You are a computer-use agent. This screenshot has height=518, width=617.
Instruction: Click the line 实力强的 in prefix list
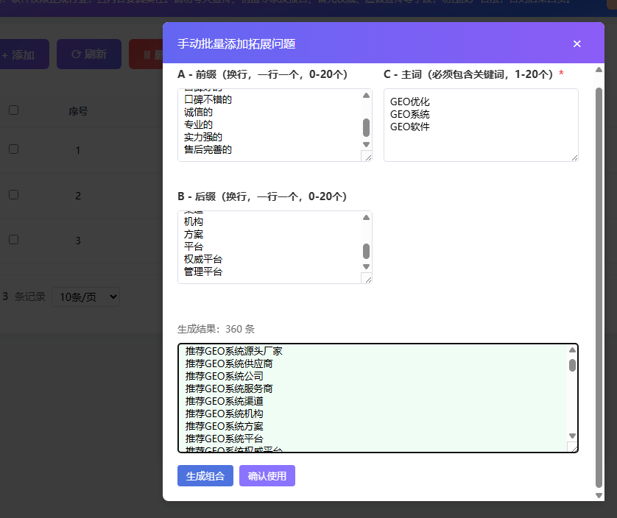[203, 138]
